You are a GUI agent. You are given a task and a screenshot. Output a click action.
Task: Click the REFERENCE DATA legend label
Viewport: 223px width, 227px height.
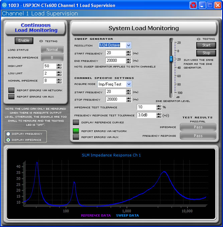pyautogui.click(x=96, y=215)
